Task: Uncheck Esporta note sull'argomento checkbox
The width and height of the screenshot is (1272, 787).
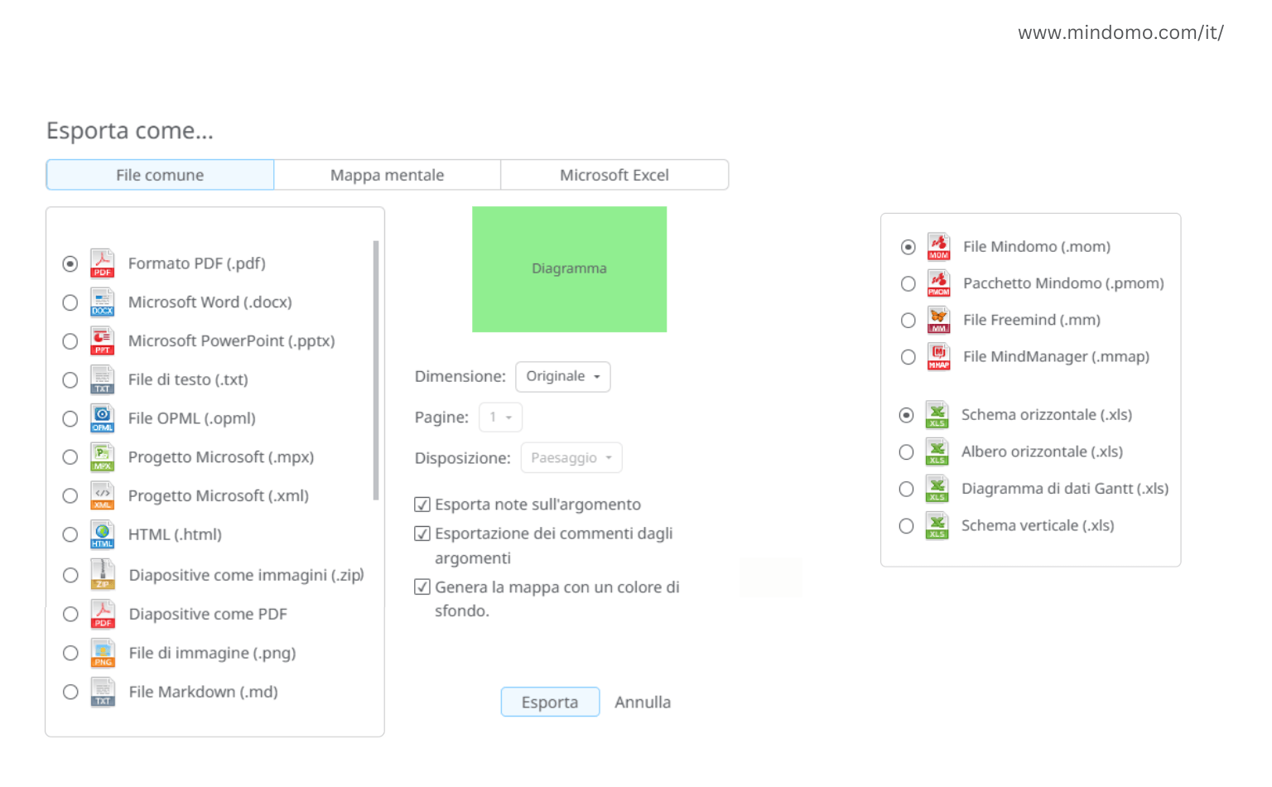Action: pos(422,505)
